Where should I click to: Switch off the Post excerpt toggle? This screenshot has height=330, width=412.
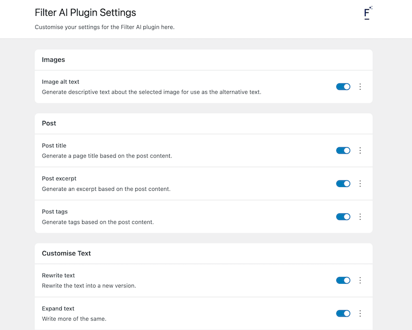(x=343, y=183)
